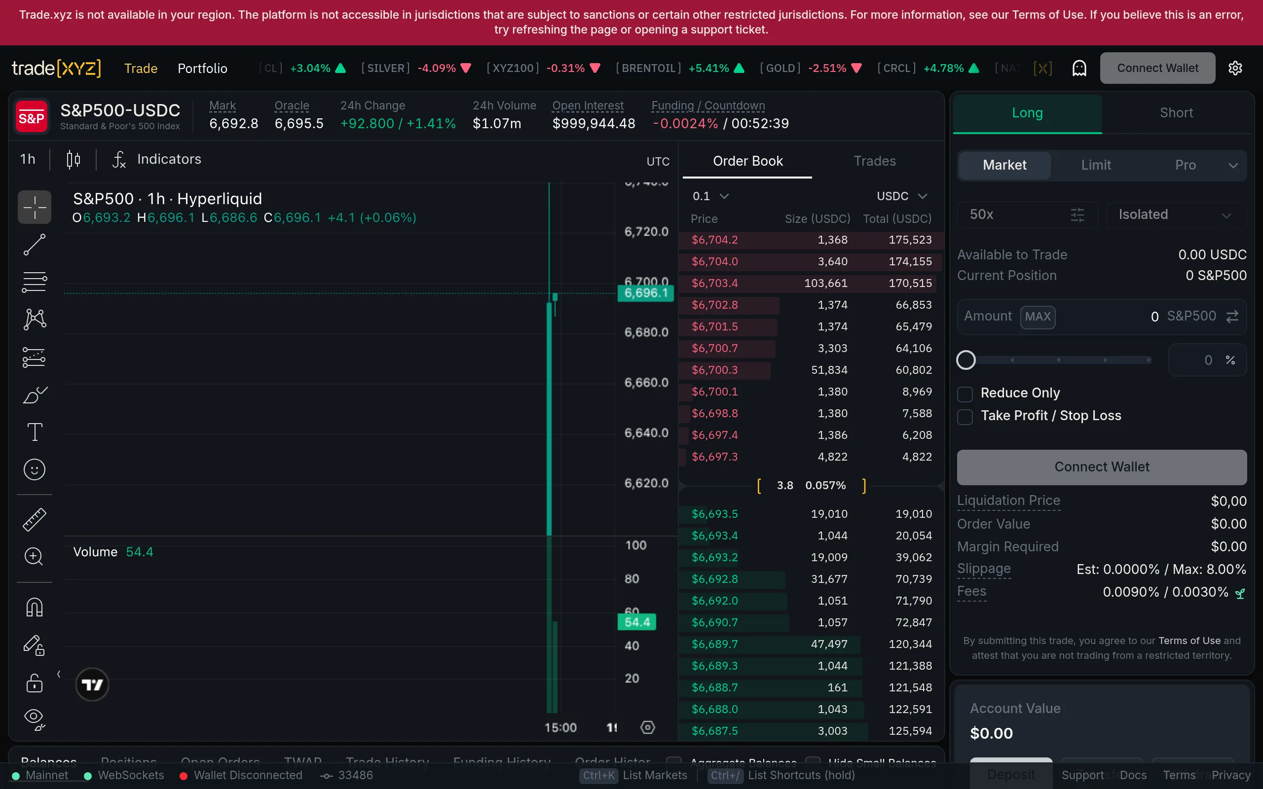Select the trend line drawing tool
The image size is (1263, 789).
[x=34, y=244]
